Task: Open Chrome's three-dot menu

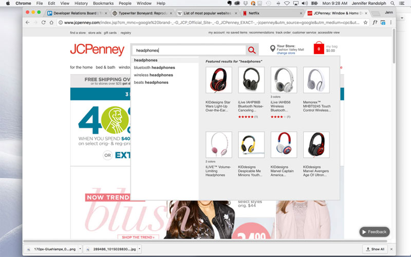Action: point(391,23)
